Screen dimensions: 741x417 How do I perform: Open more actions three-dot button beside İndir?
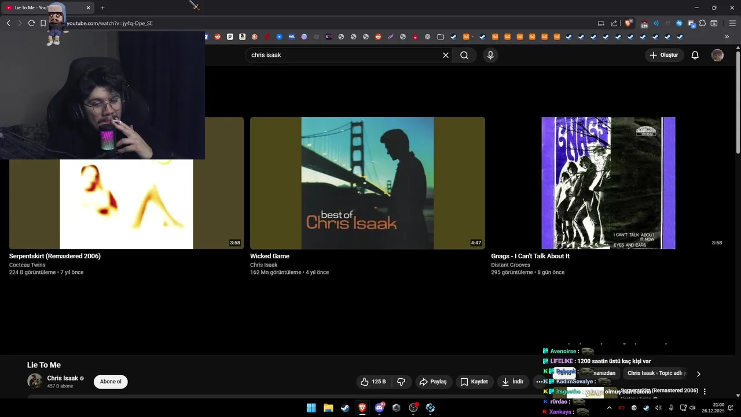[539, 382]
